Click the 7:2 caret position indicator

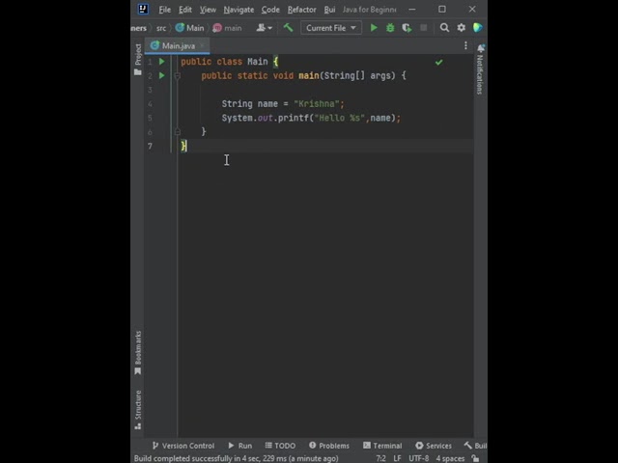[x=380, y=458]
